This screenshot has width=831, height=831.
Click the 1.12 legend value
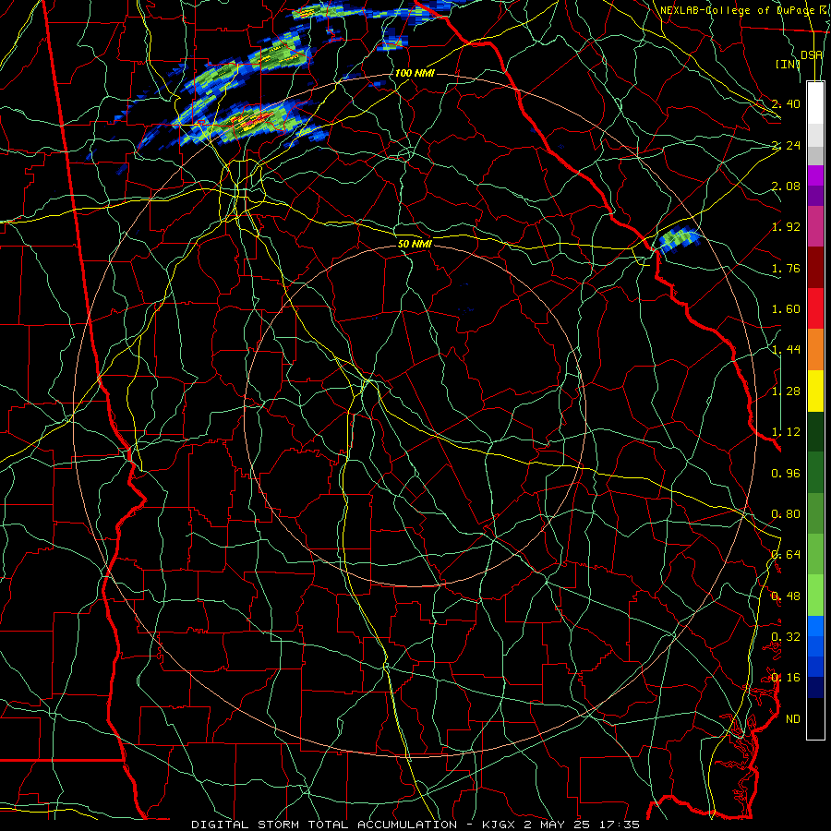[786, 432]
